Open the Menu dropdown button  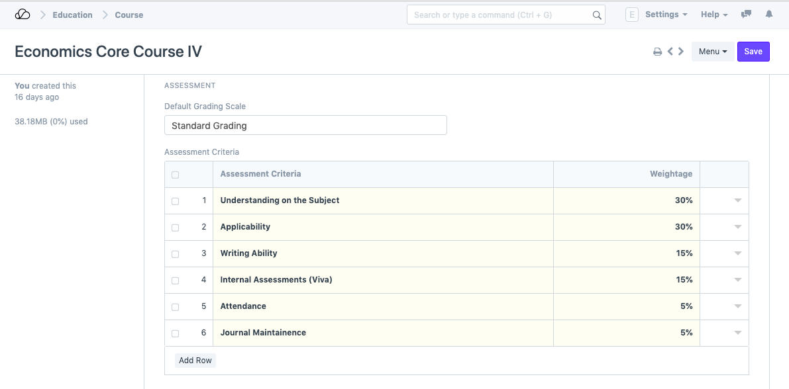(x=713, y=52)
